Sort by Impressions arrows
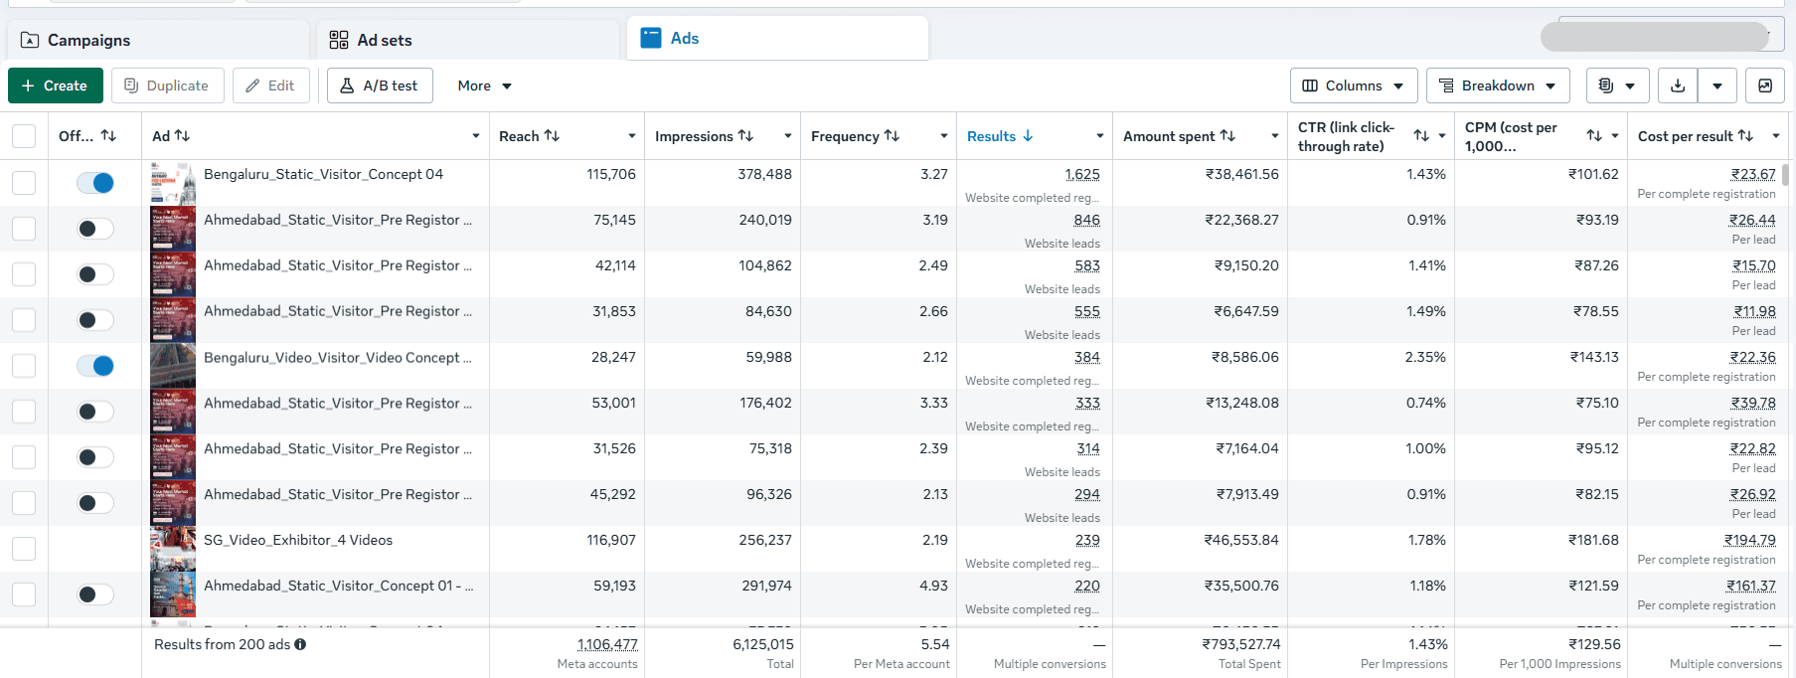 745,135
